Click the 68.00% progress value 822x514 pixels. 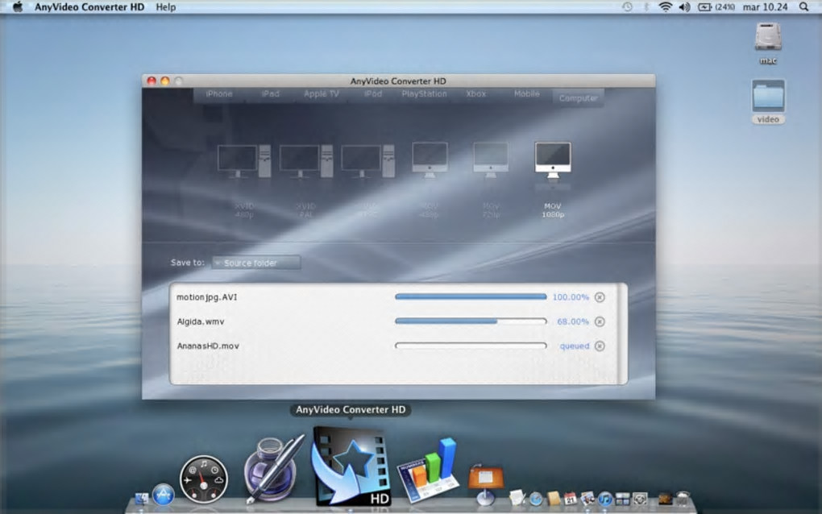click(573, 321)
